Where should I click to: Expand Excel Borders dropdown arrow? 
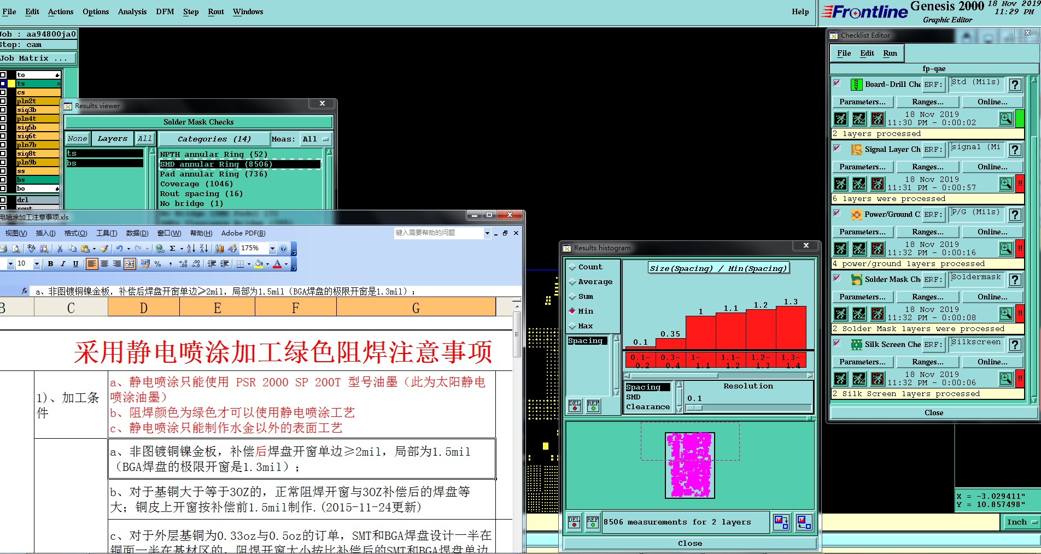(x=249, y=264)
